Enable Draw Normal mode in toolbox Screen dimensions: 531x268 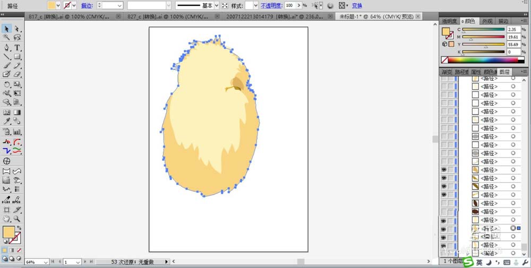tap(5, 258)
